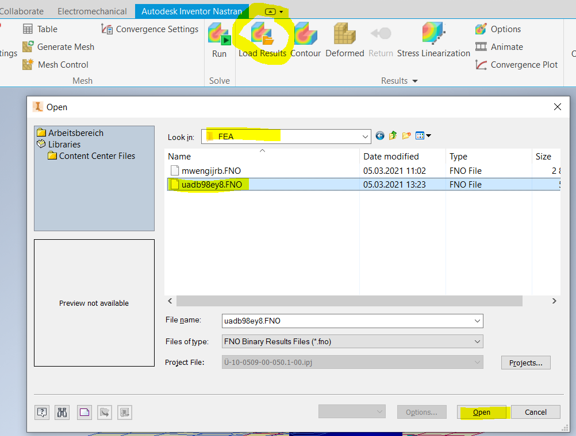
Task: Create a new folder in dialog
Action: point(406,135)
